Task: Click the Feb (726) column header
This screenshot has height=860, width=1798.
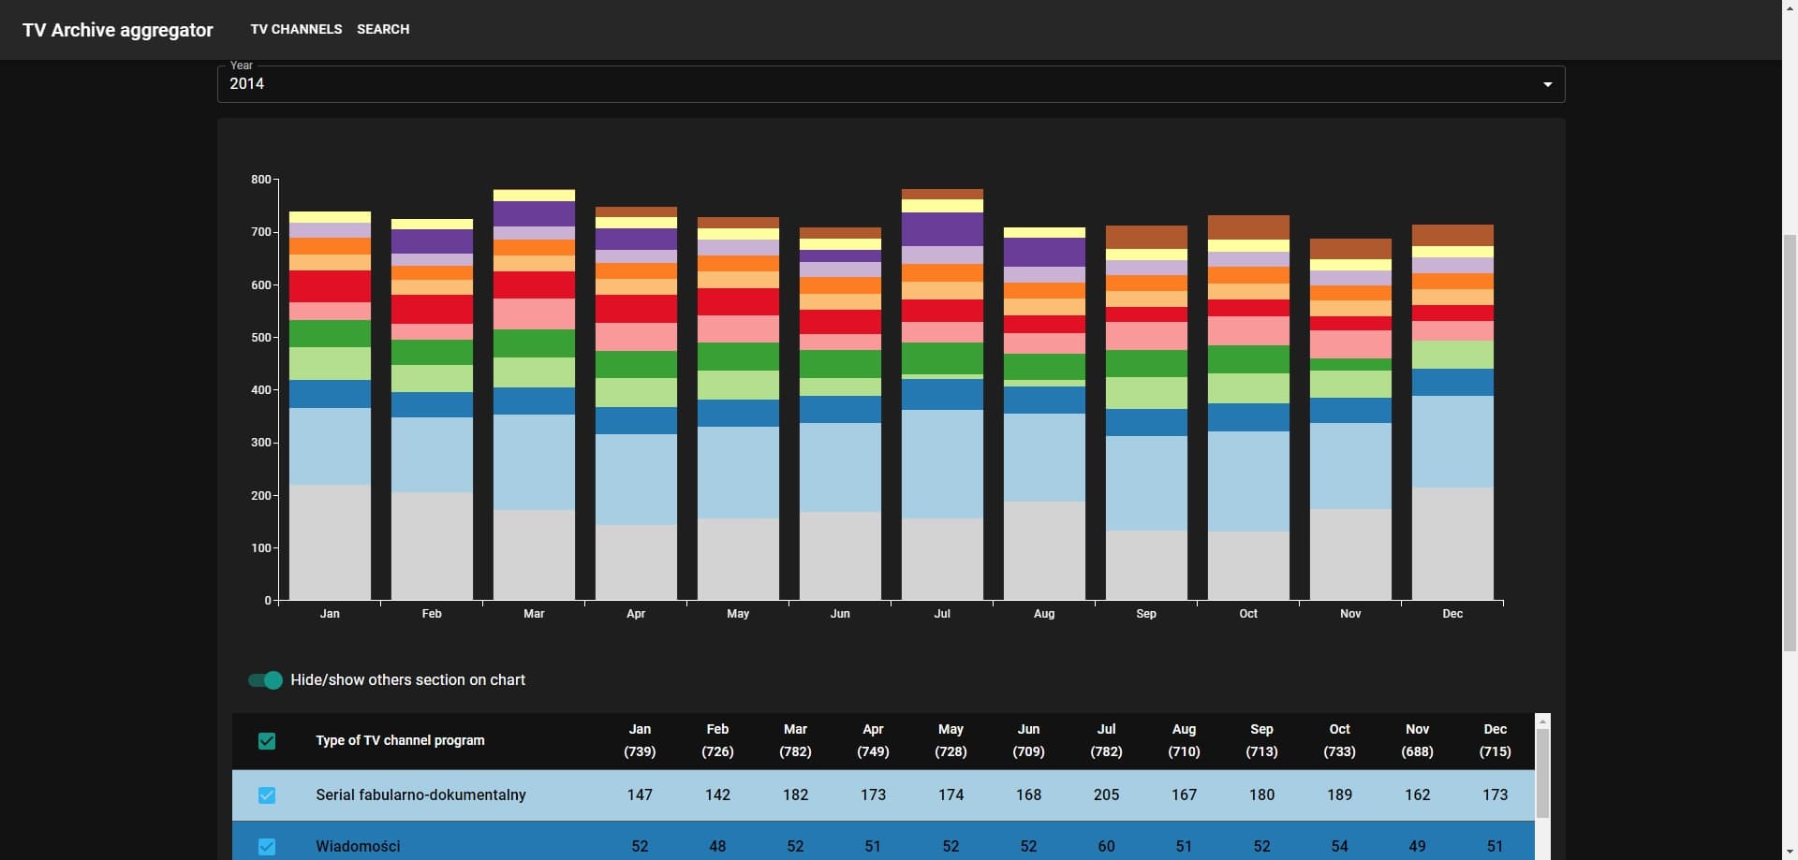Action: point(717,741)
